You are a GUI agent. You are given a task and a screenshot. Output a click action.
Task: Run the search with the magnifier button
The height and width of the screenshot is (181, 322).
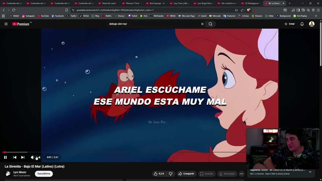point(211,24)
